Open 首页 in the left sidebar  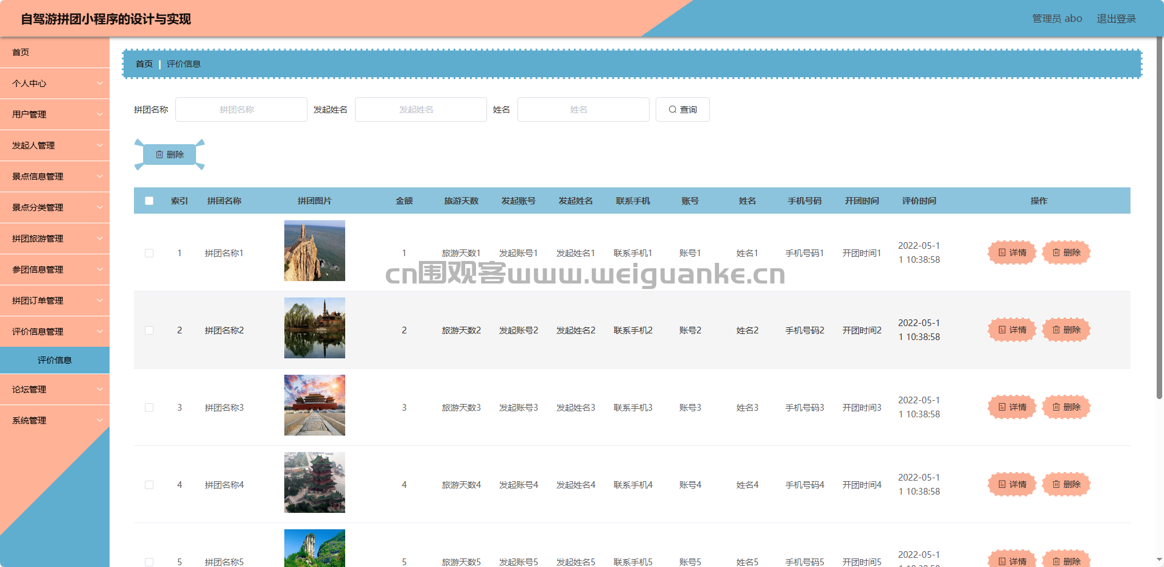click(x=55, y=52)
